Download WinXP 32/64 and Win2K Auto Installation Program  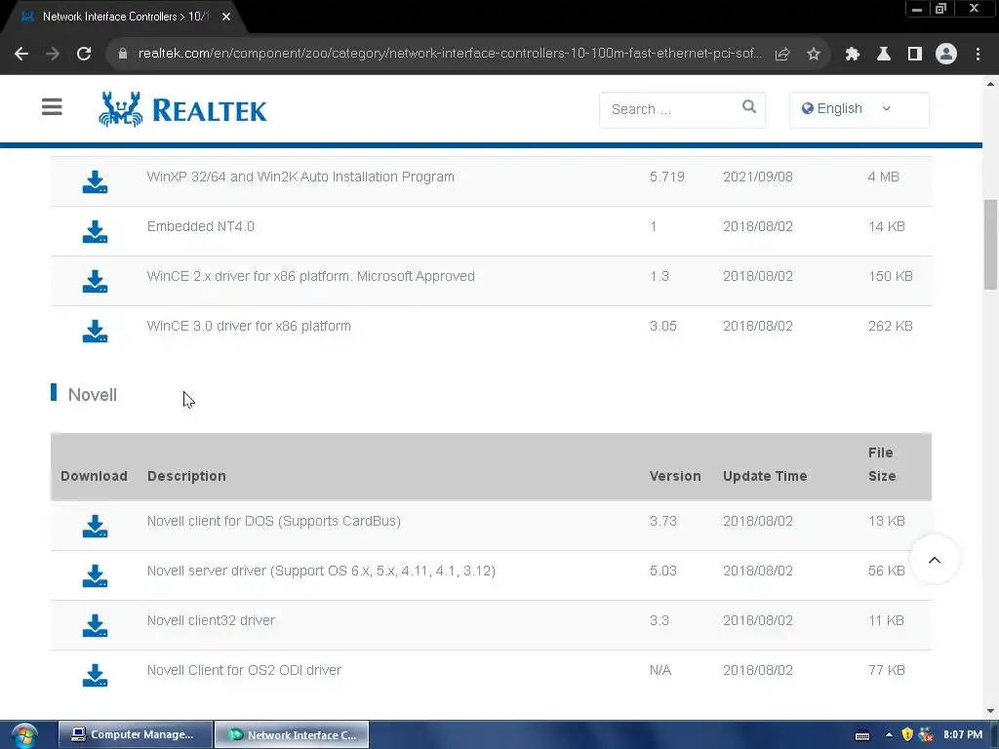coord(95,182)
